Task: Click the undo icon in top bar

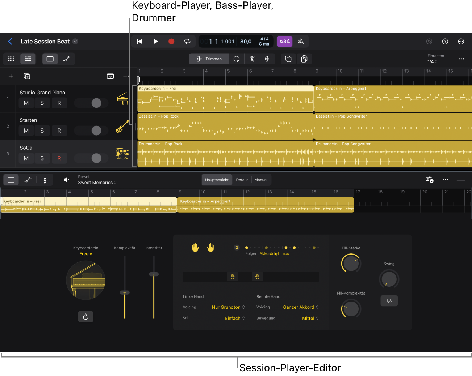Action: (429, 42)
